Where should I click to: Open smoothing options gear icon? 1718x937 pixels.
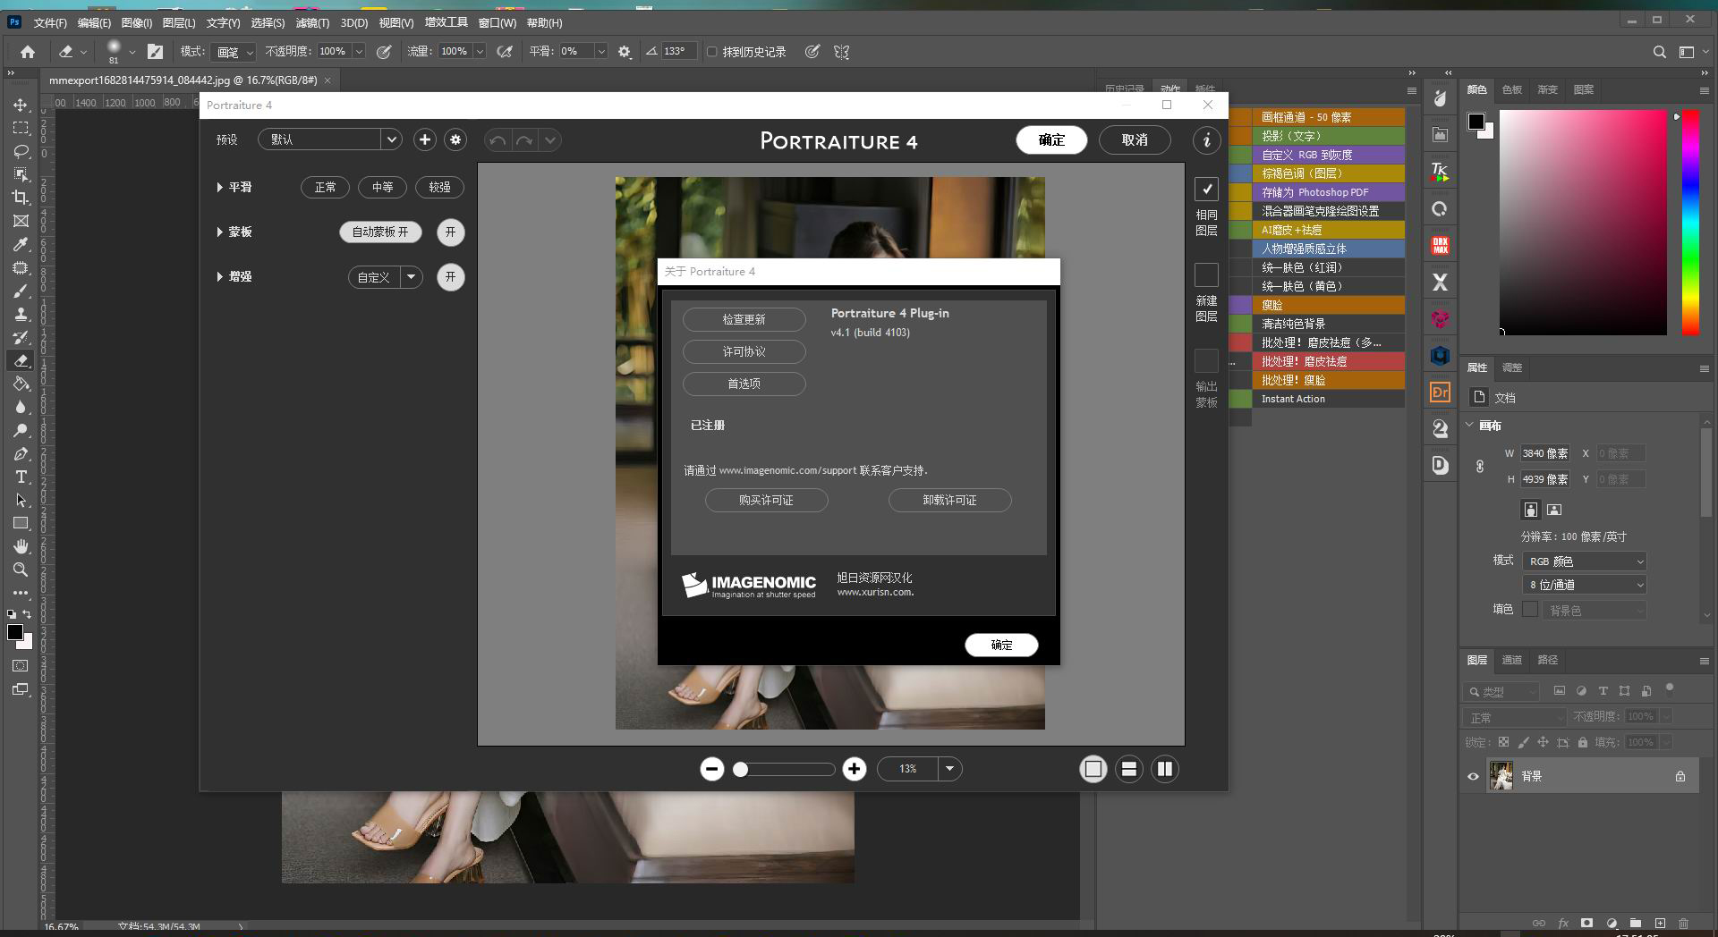pyautogui.click(x=625, y=52)
